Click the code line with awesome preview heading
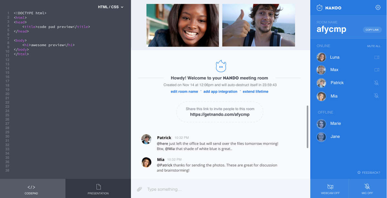The height and width of the screenshot is (198, 387). coord(49,45)
